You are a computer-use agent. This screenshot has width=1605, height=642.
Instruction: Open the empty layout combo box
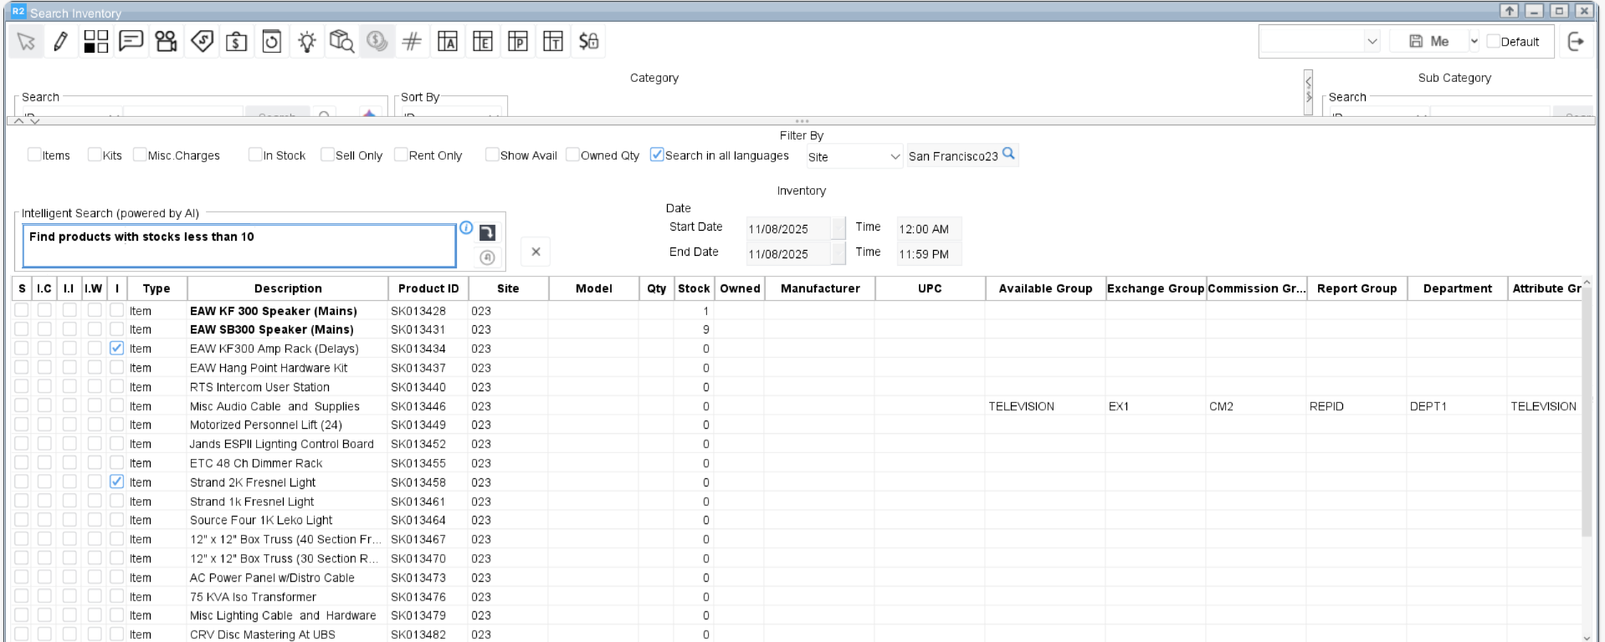[x=1320, y=41]
